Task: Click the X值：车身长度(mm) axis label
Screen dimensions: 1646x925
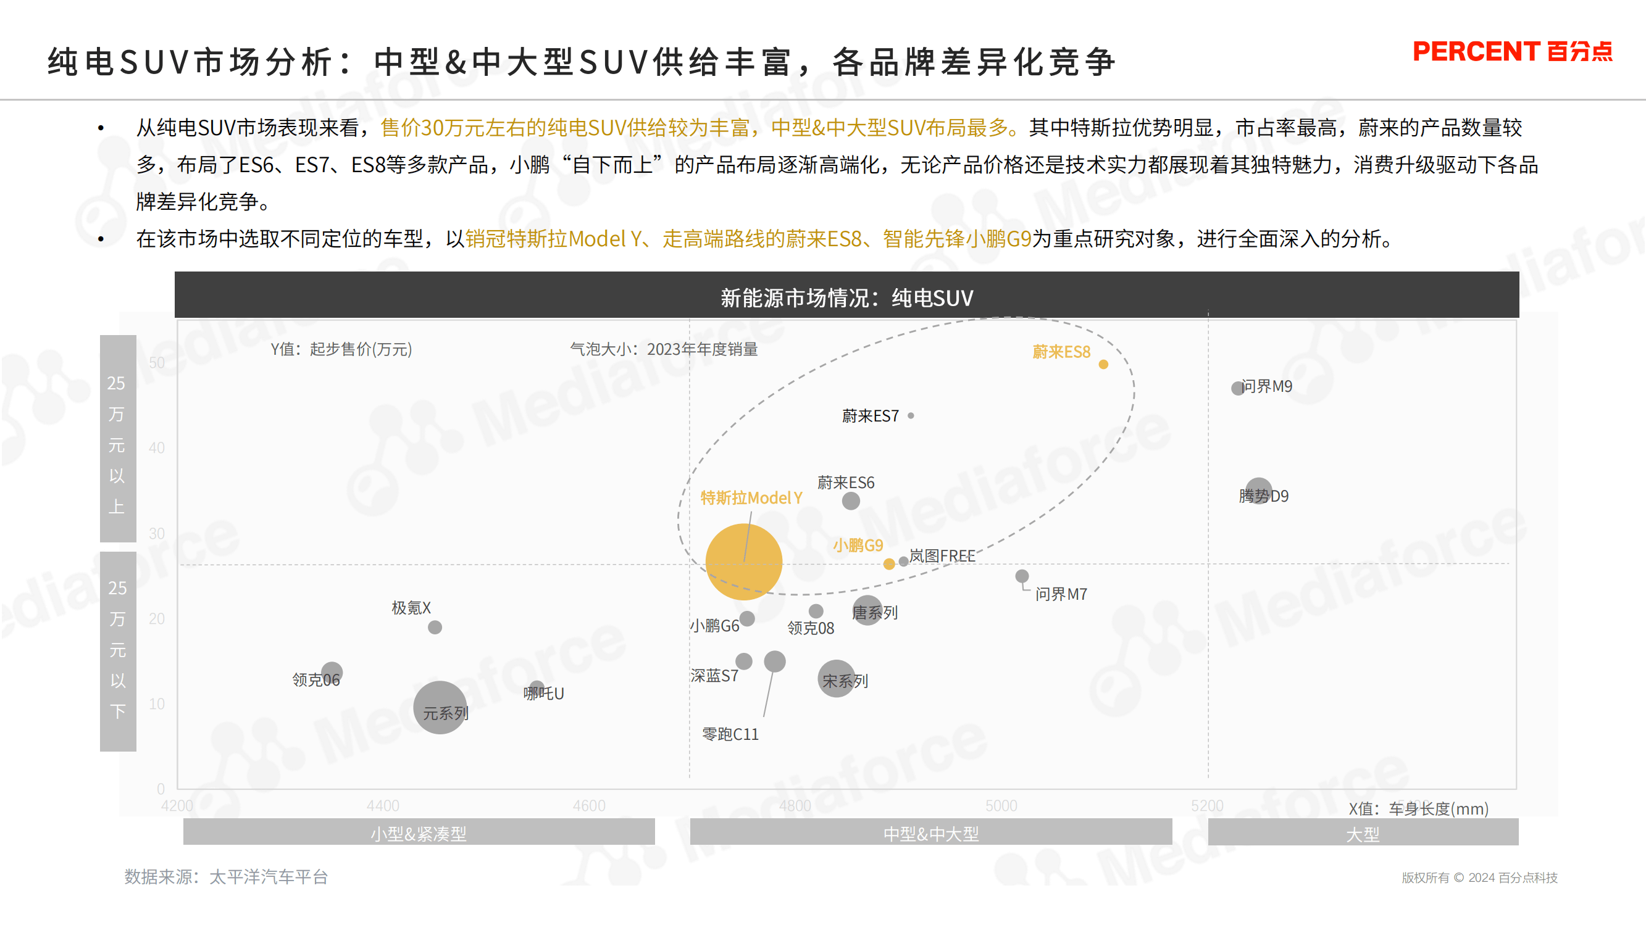Action: pos(1419,808)
